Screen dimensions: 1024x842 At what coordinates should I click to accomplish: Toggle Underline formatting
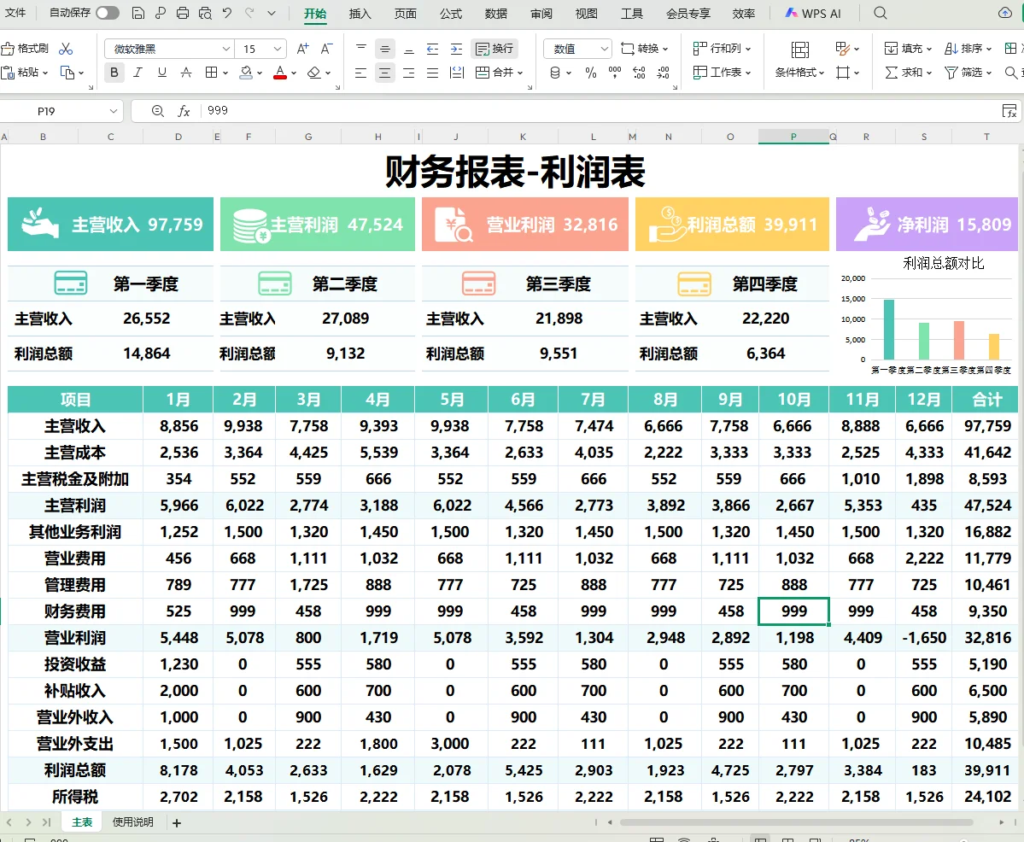pos(162,73)
